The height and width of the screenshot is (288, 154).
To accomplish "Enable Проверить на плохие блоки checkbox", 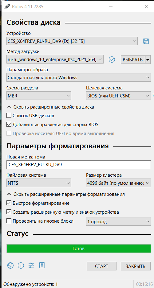I will [x=9, y=221].
